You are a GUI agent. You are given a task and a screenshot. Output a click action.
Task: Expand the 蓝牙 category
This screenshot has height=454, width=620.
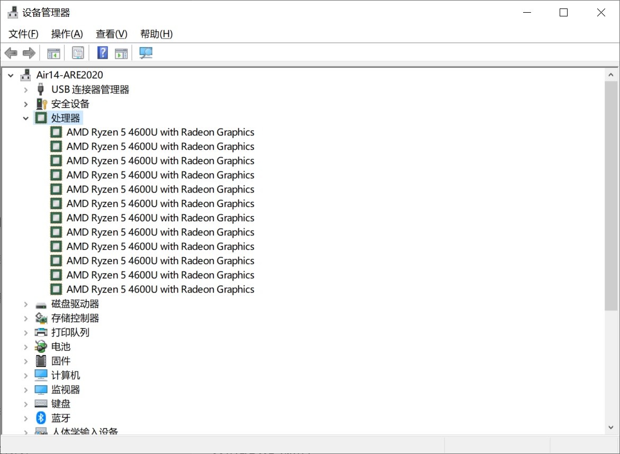pos(26,418)
